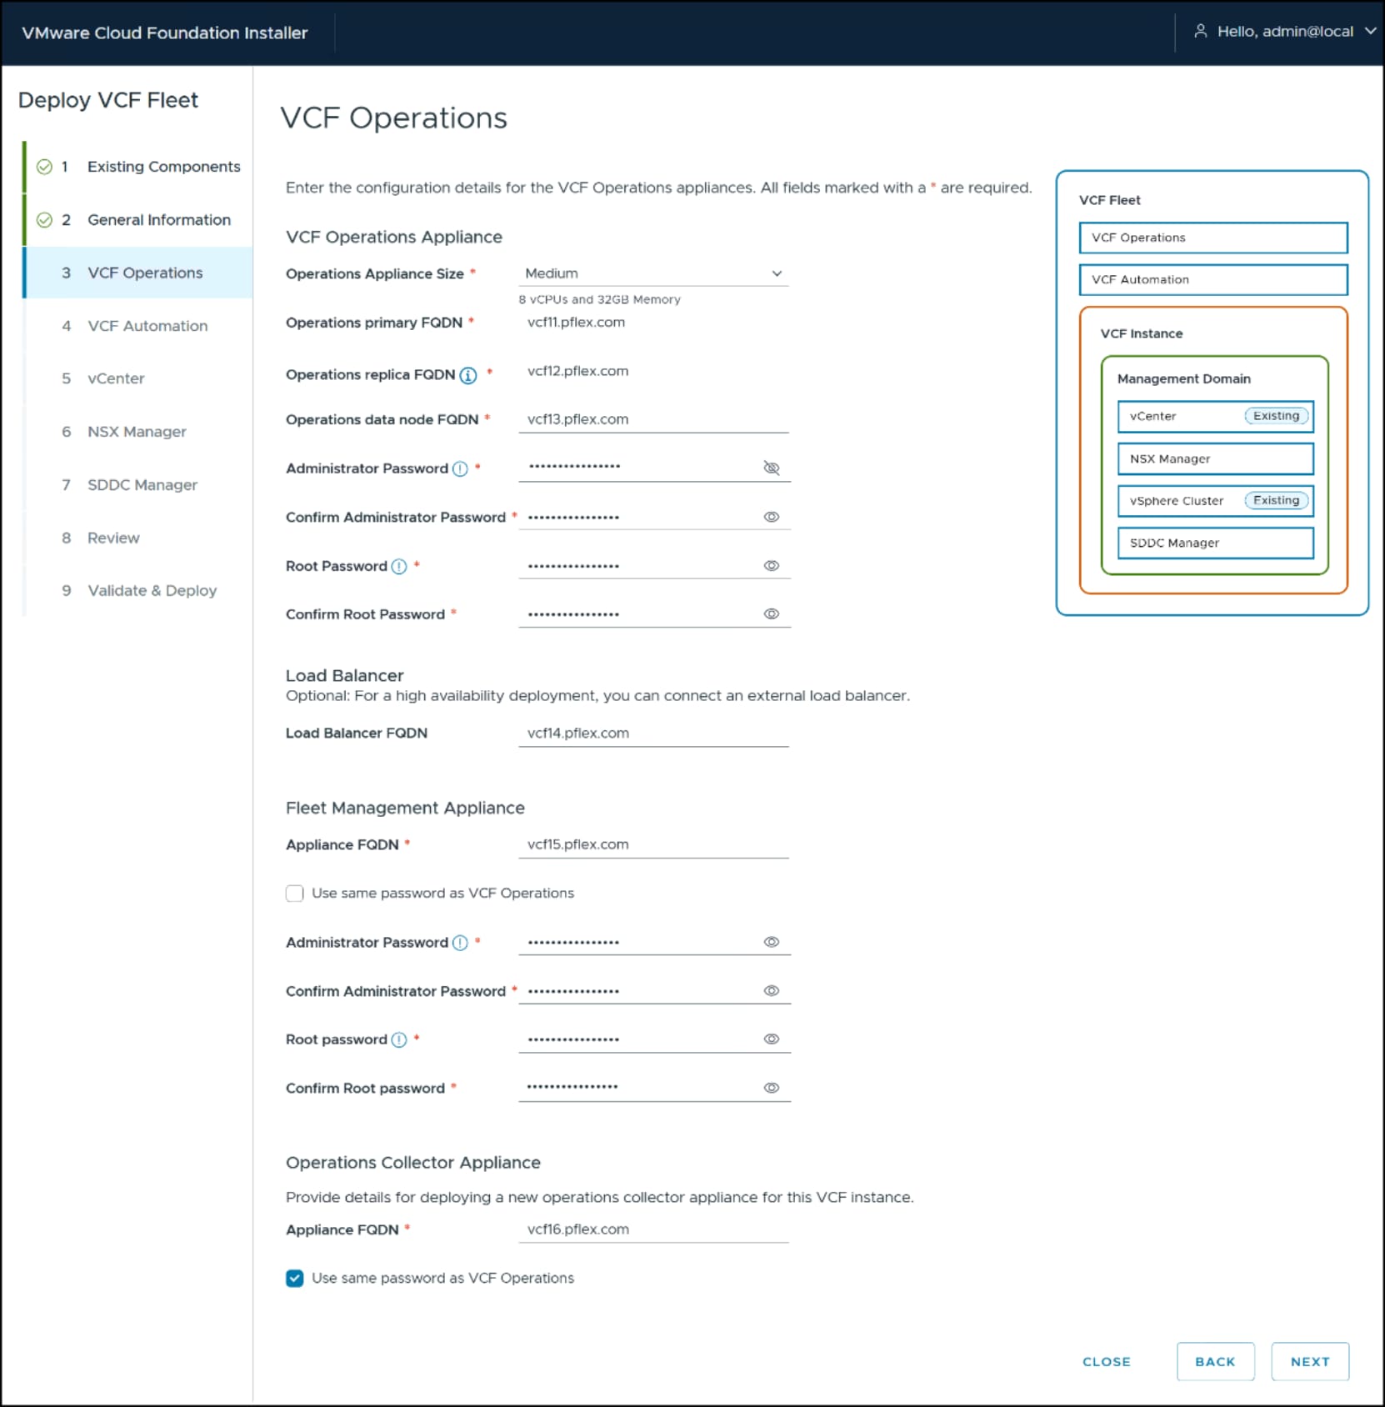Show VCF Operations Confirm Administrator Password
Viewport: 1385px width, 1407px height.
[772, 517]
